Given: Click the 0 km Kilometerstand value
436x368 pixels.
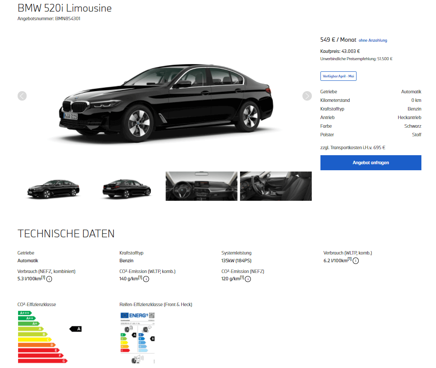Looking at the screenshot, I should click(x=416, y=100).
